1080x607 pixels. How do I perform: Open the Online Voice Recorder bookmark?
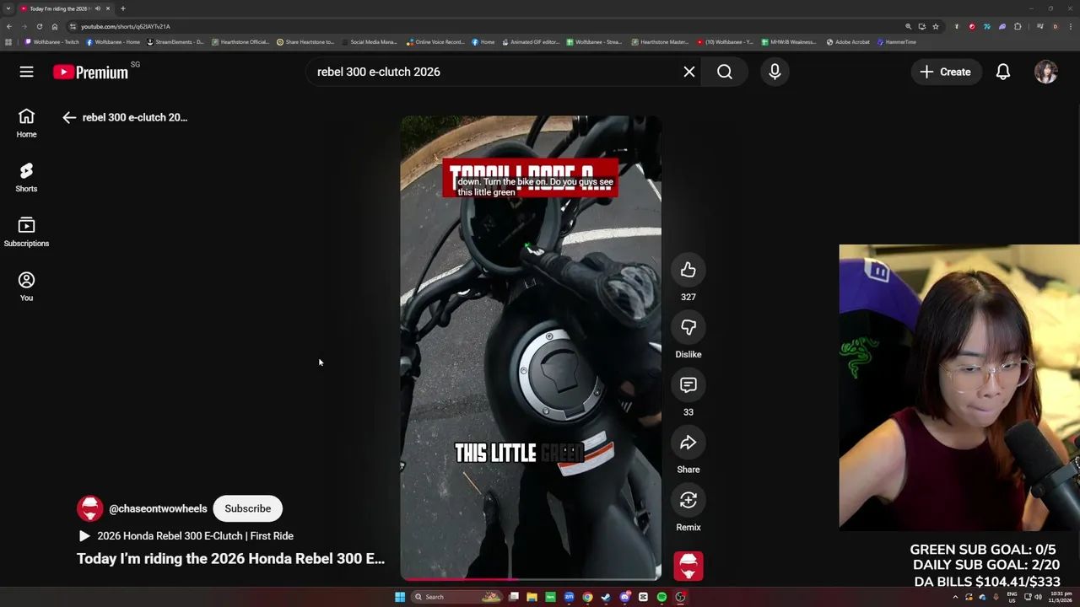(x=435, y=42)
